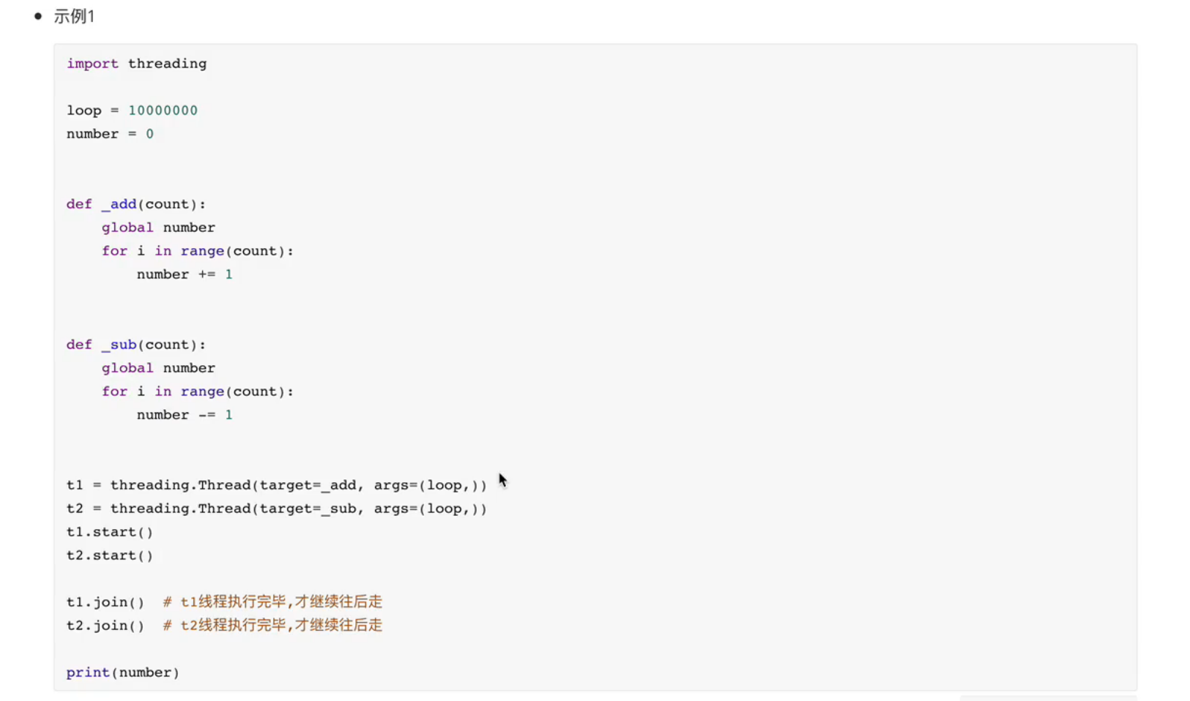The width and height of the screenshot is (1190, 701).
Task: Click the _sub function name in its def line
Action: click(119, 345)
